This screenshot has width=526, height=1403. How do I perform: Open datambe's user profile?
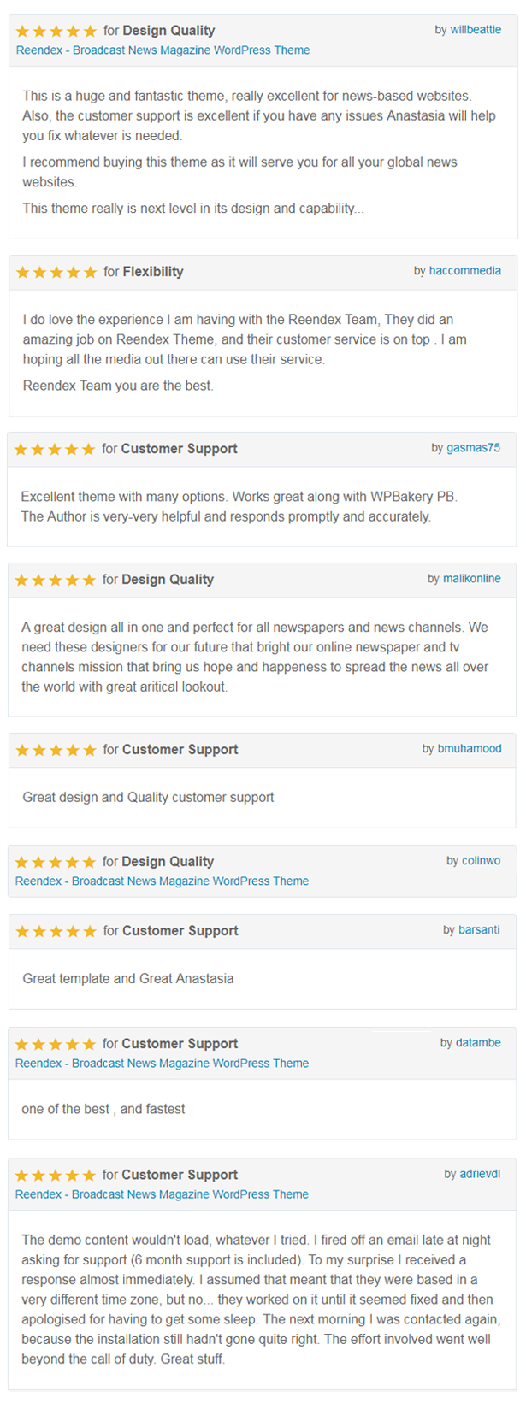pos(478,1043)
